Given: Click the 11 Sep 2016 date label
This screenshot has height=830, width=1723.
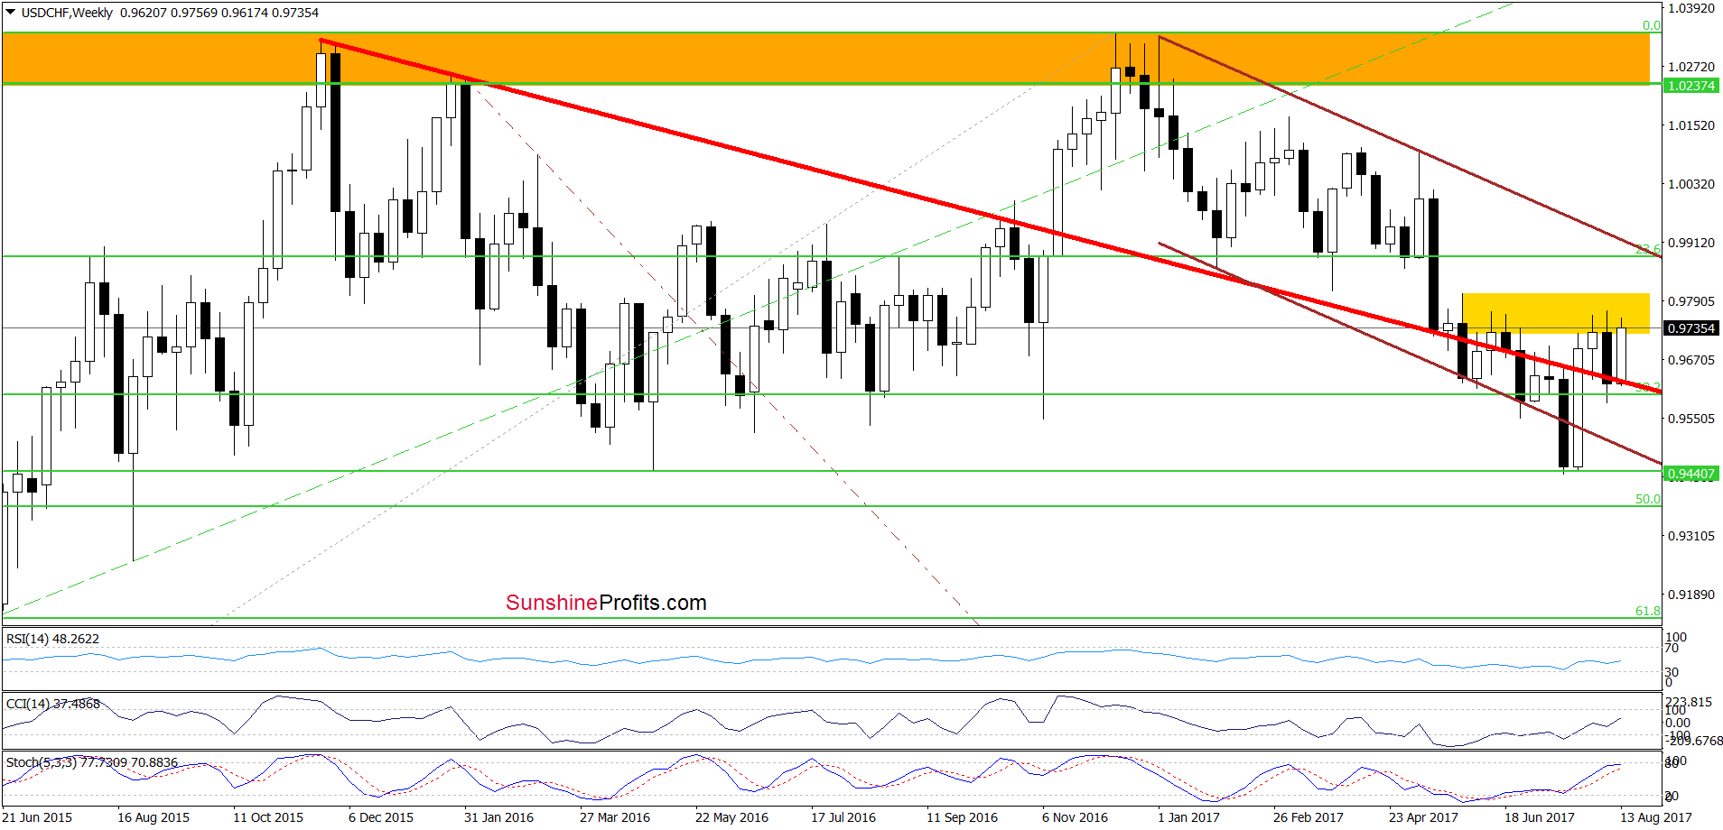Looking at the screenshot, I should pyautogui.click(x=962, y=817).
